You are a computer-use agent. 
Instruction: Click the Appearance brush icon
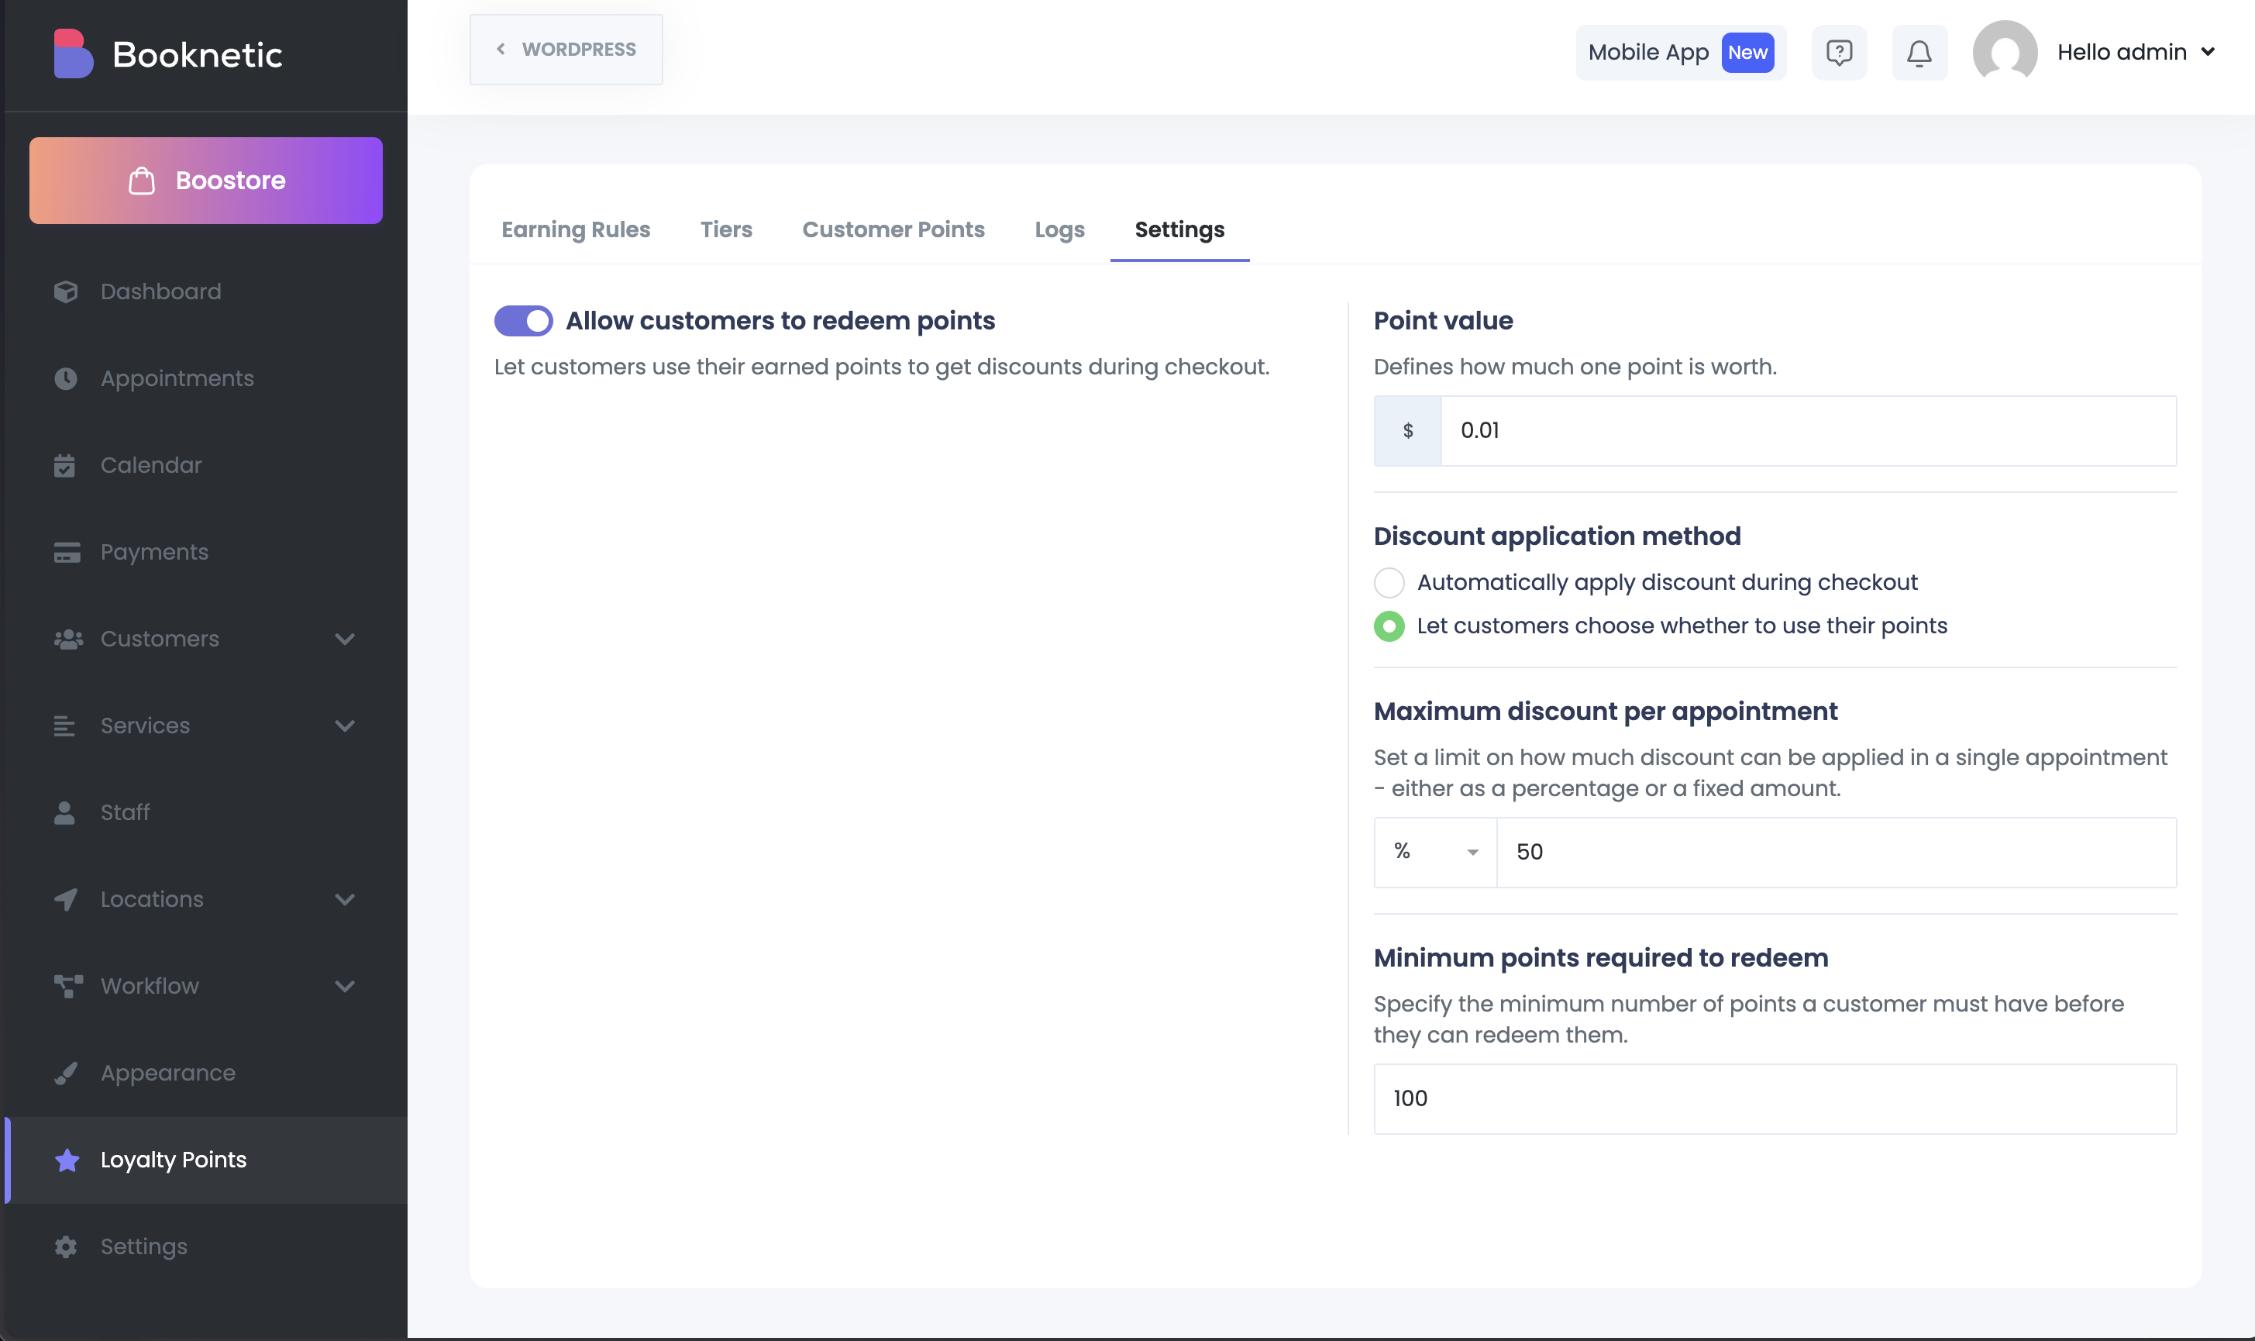click(x=65, y=1073)
